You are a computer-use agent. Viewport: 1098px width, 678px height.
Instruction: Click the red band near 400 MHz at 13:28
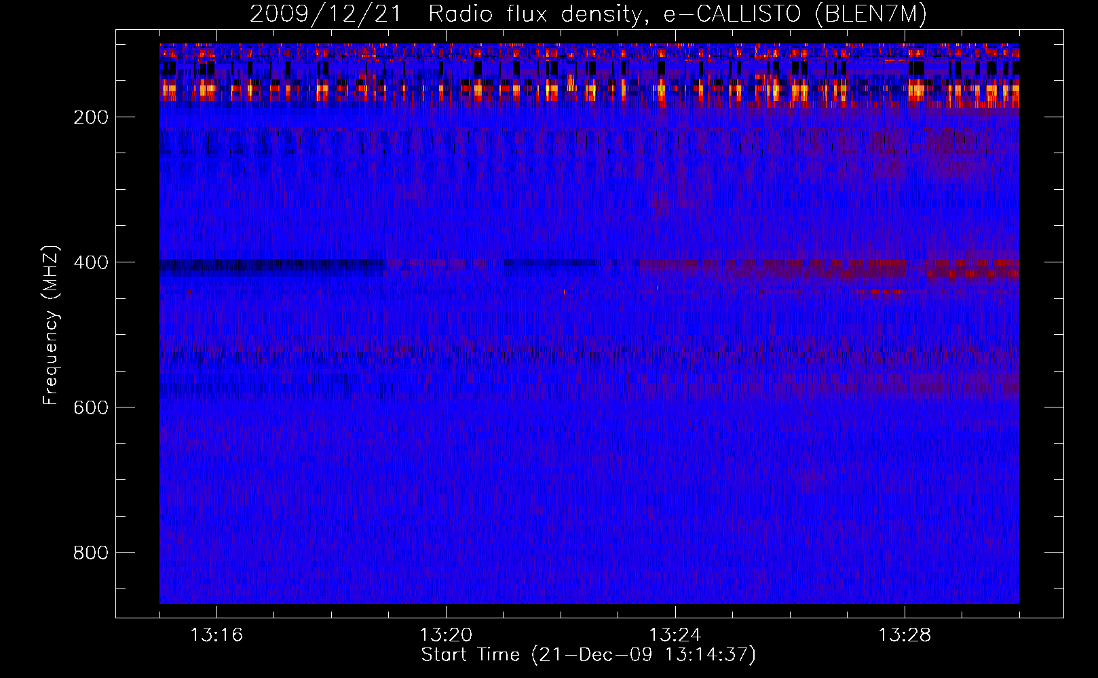(973, 267)
